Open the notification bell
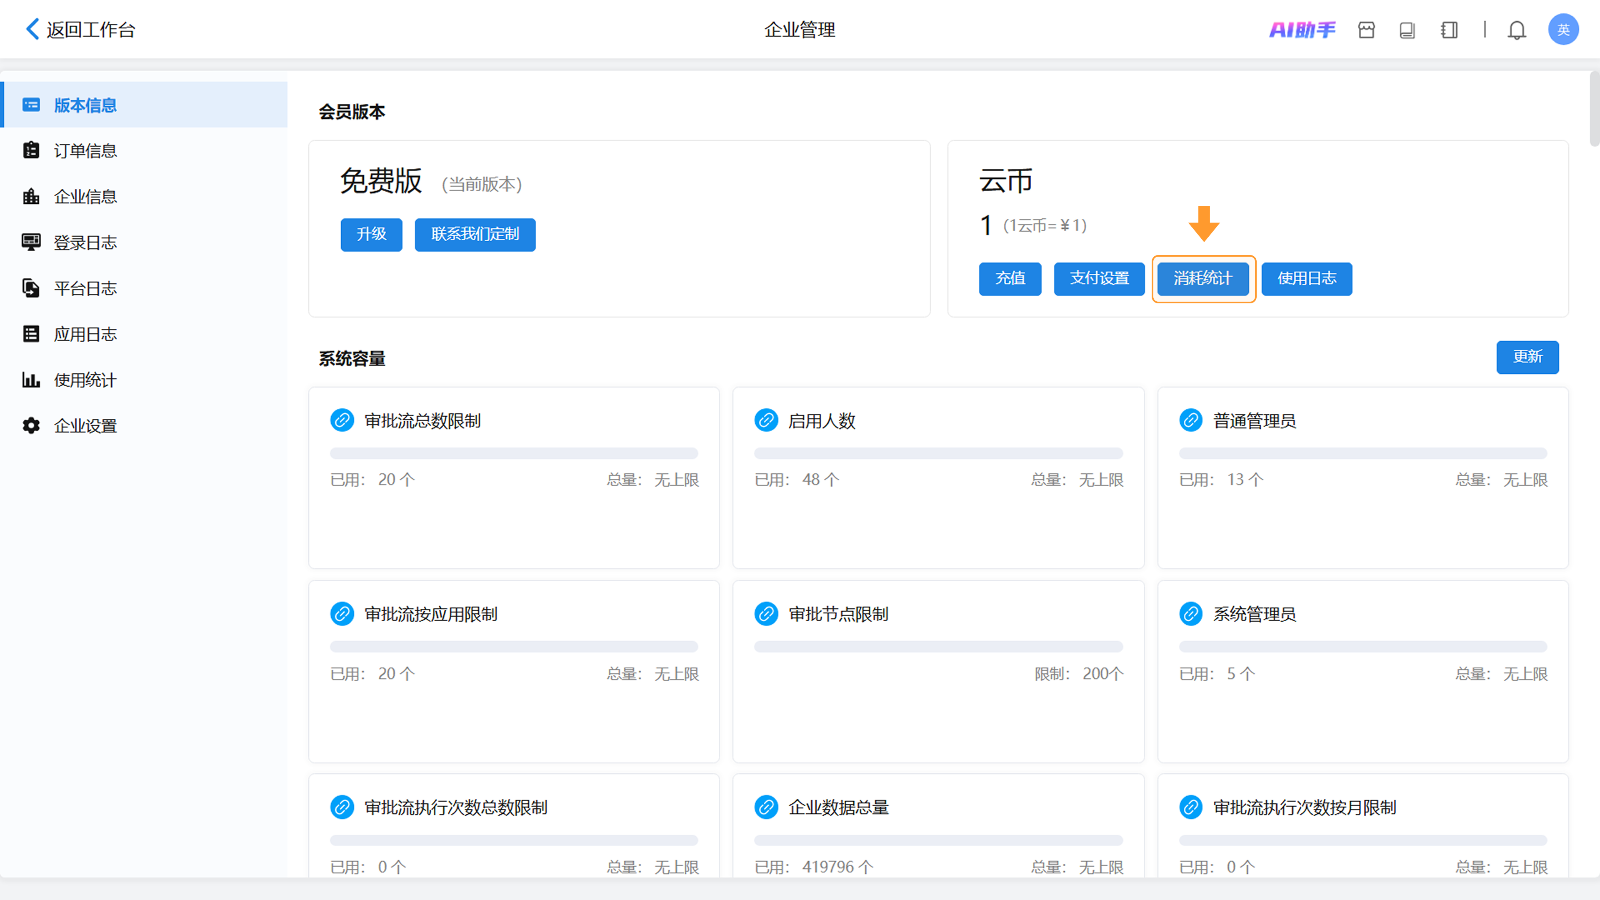Image resolution: width=1600 pixels, height=900 pixels. [x=1517, y=30]
